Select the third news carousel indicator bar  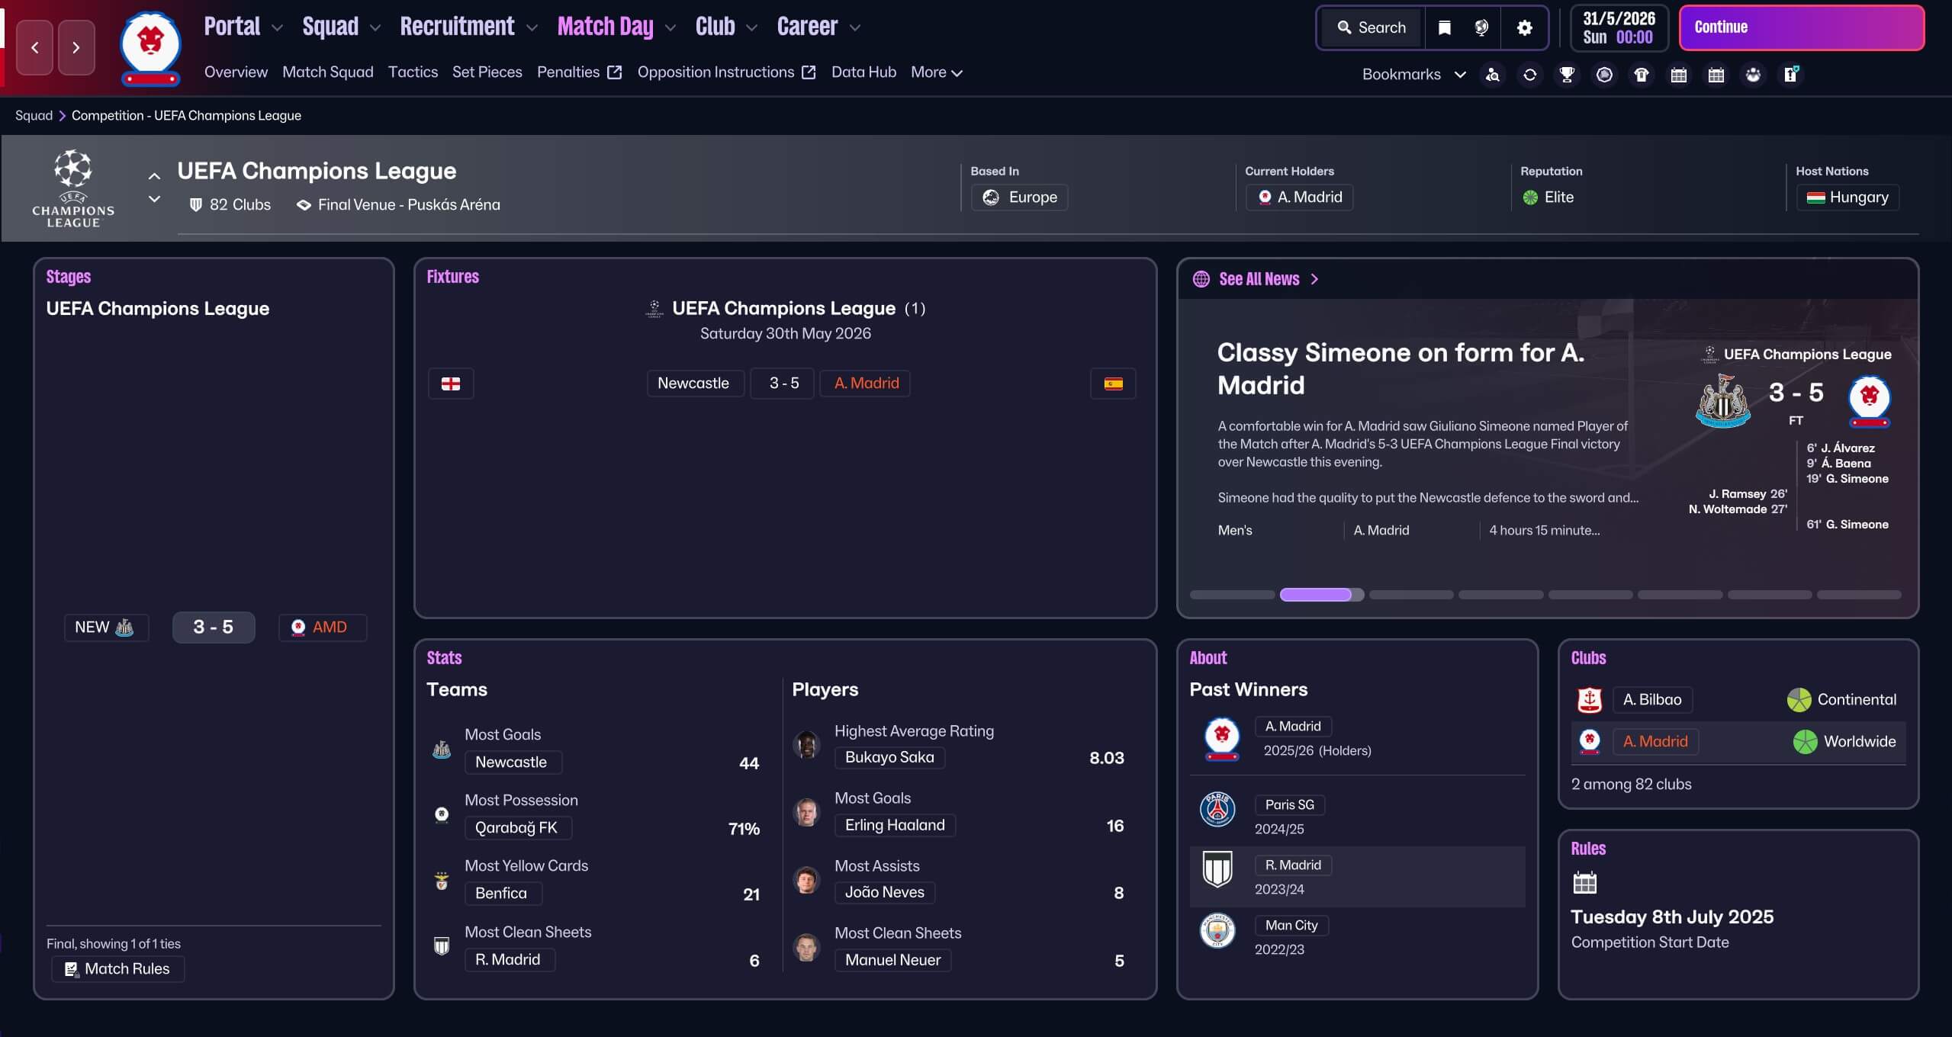click(x=1411, y=595)
